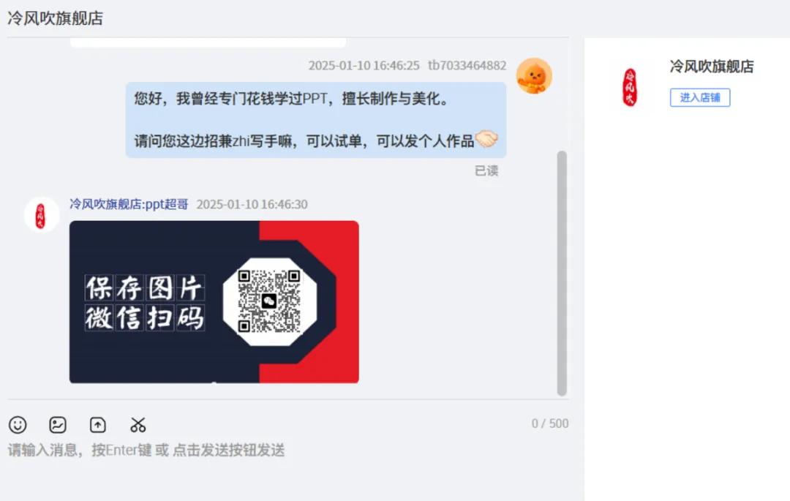Select the scissors screenshot tool

[138, 425]
